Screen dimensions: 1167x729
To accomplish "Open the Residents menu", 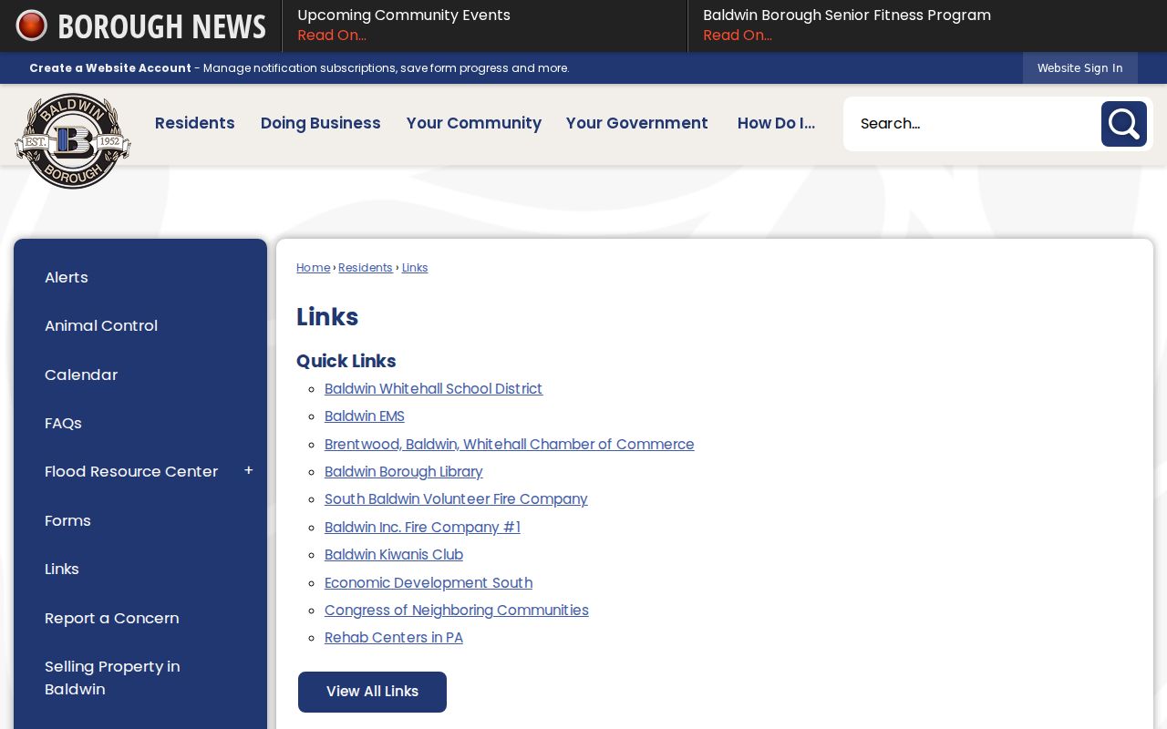I will (194, 123).
